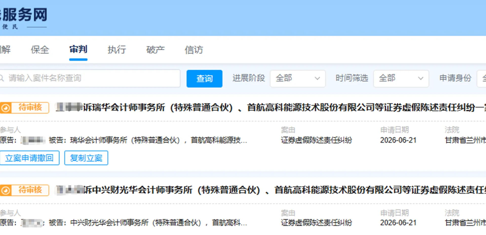Click date 2026-06-21 of 中兴财光华 case
This screenshot has height=235, width=486.
click(x=398, y=223)
